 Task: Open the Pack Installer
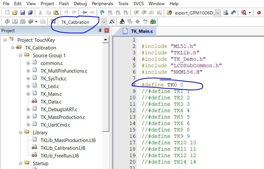(153, 22)
